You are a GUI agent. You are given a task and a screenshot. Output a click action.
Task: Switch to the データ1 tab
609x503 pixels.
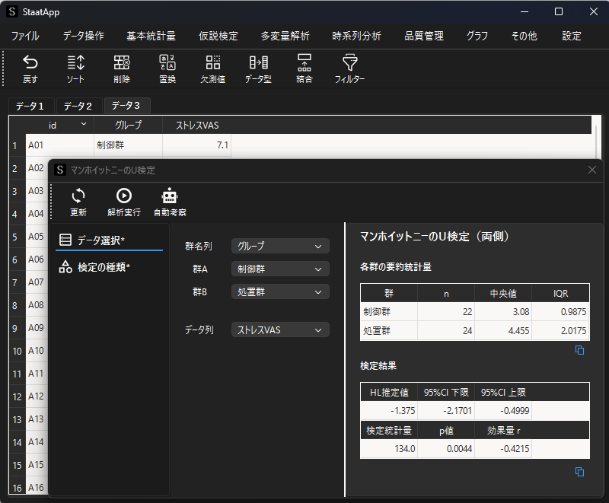coord(32,106)
